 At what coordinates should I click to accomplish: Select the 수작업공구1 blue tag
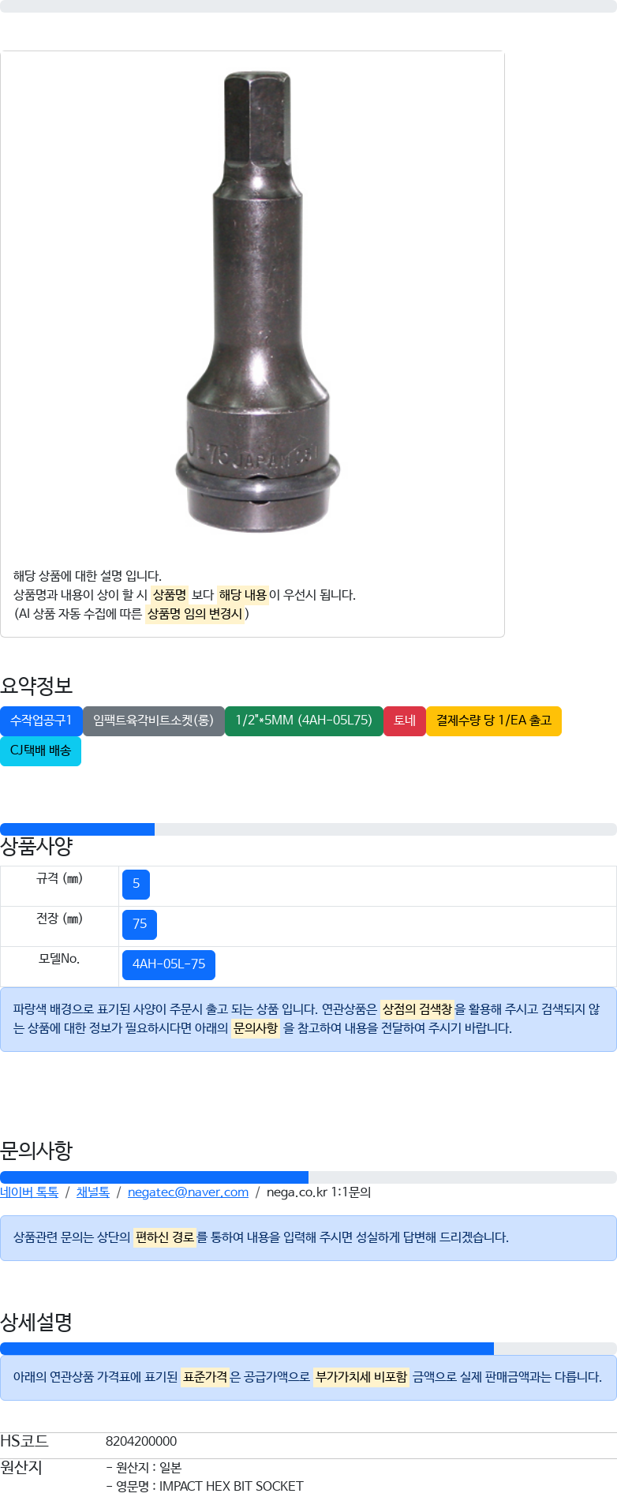(41, 720)
